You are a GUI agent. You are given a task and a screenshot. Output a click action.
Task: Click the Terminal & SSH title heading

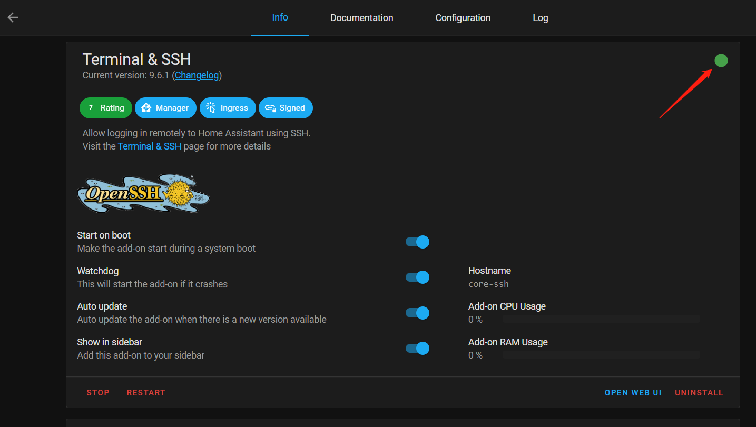point(136,59)
